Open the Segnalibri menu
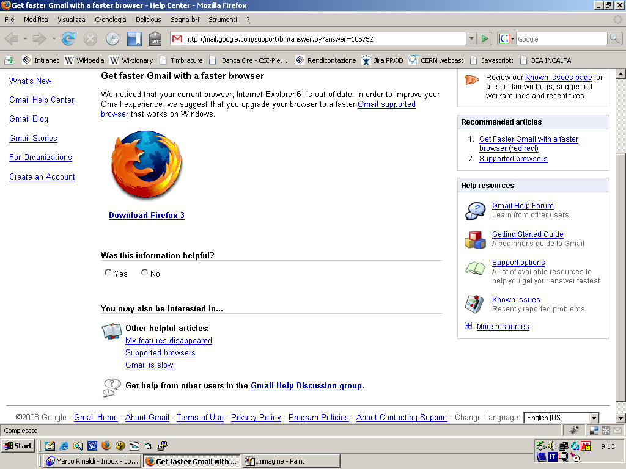Viewport: 626px width, 469px height. coord(185,20)
